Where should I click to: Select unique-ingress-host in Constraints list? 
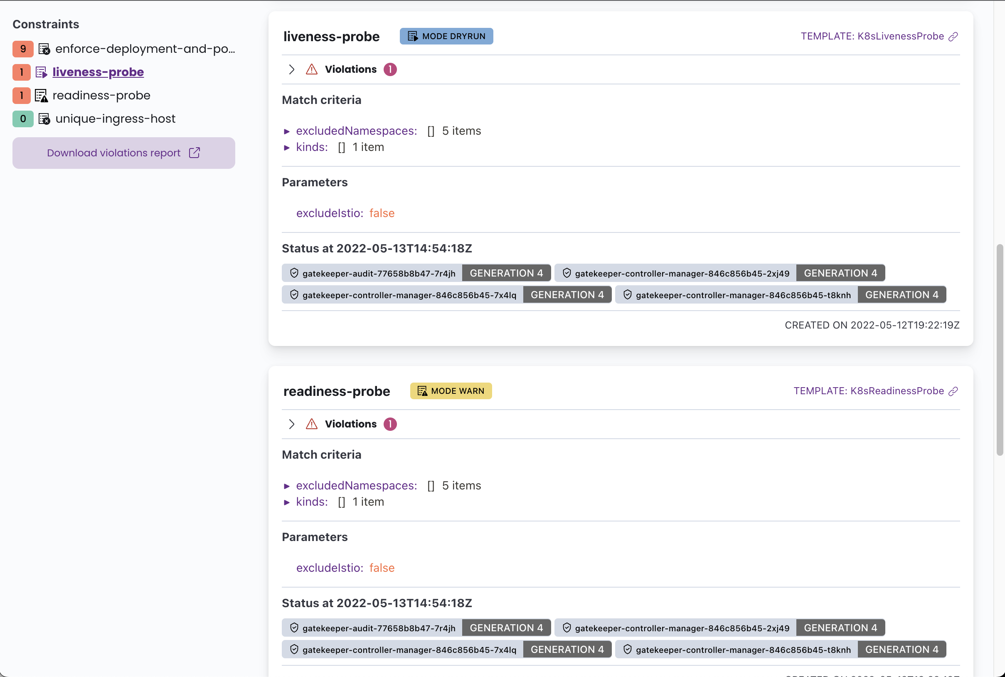(x=115, y=119)
